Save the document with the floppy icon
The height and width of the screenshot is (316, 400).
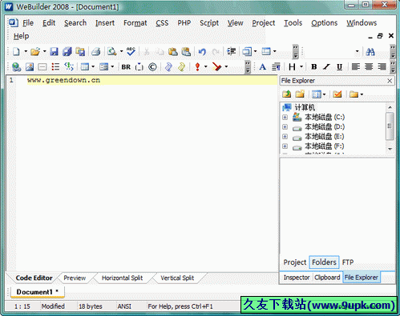pyautogui.click(x=54, y=51)
